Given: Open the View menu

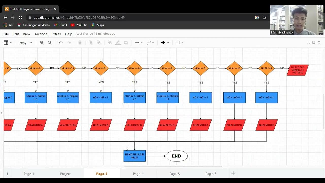Looking at the screenshot, I should [x=27, y=34].
